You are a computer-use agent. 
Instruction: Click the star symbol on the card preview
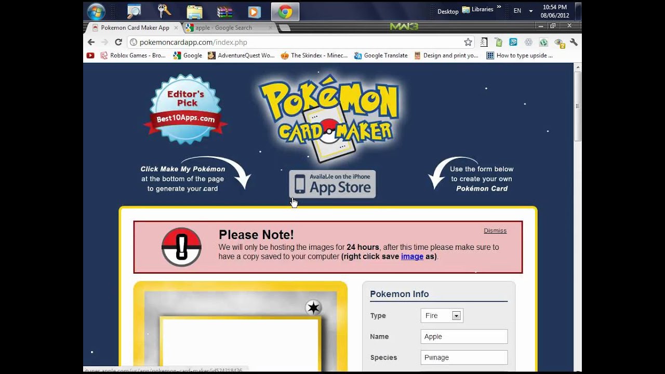(x=313, y=308)
